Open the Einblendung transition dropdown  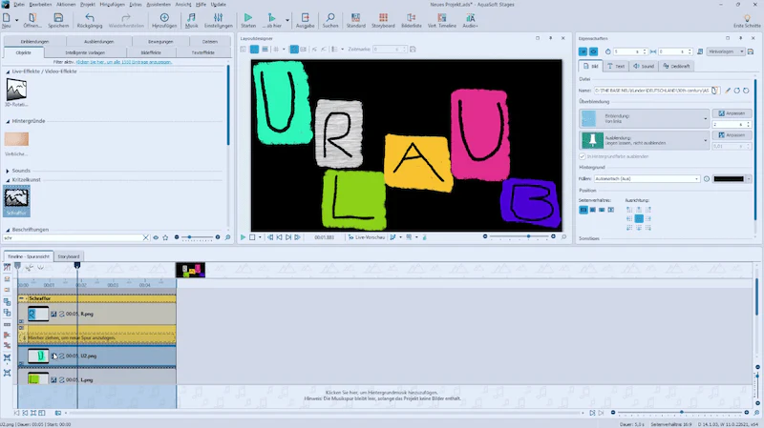pyautogui.click(x=644, y=118)
